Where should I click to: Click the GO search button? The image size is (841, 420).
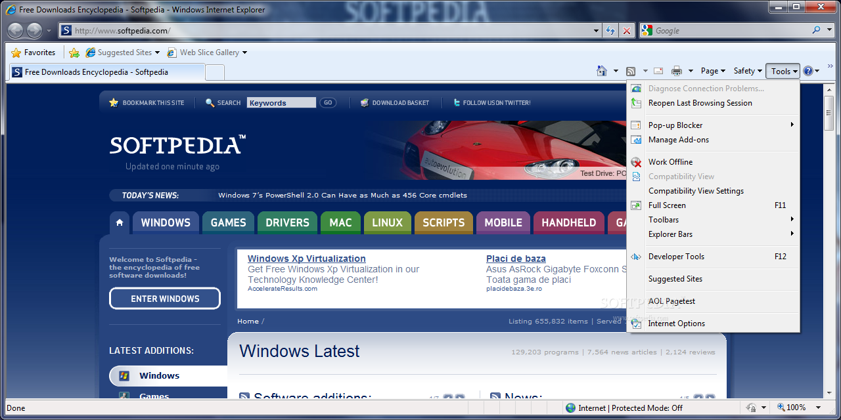point(328,102)
